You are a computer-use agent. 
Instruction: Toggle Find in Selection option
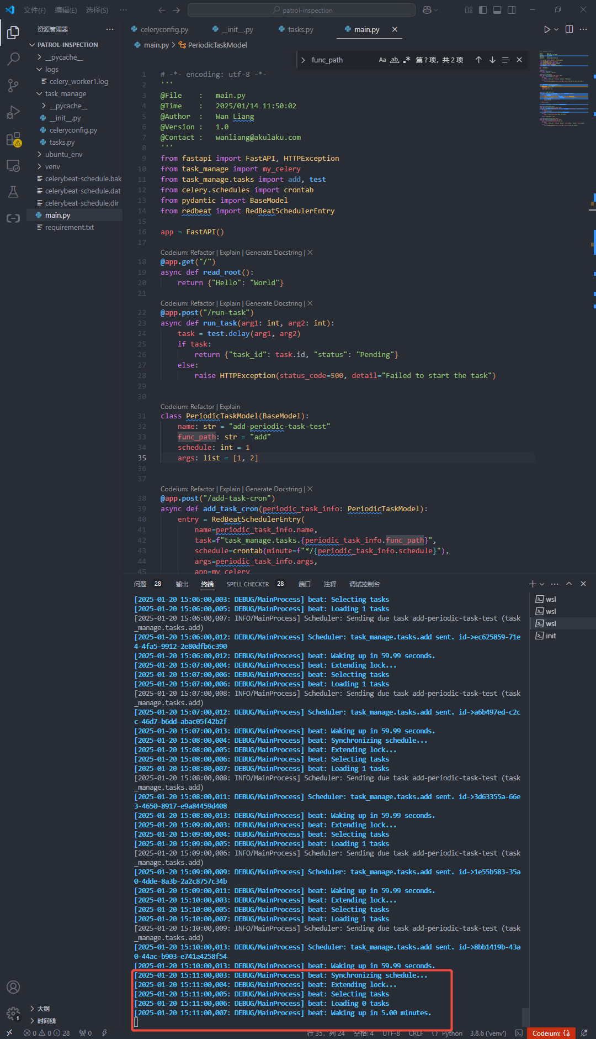[x=505, y=60]
